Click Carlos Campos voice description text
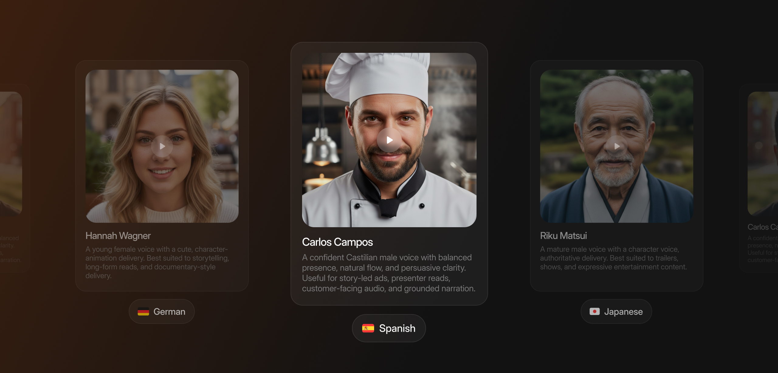This screenshot has width=778, height=373. pyautogui.click(x=389, y=273)
